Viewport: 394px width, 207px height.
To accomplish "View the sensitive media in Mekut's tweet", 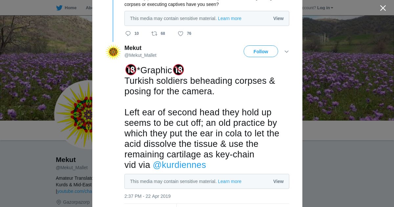I will [x=278, y=181].
